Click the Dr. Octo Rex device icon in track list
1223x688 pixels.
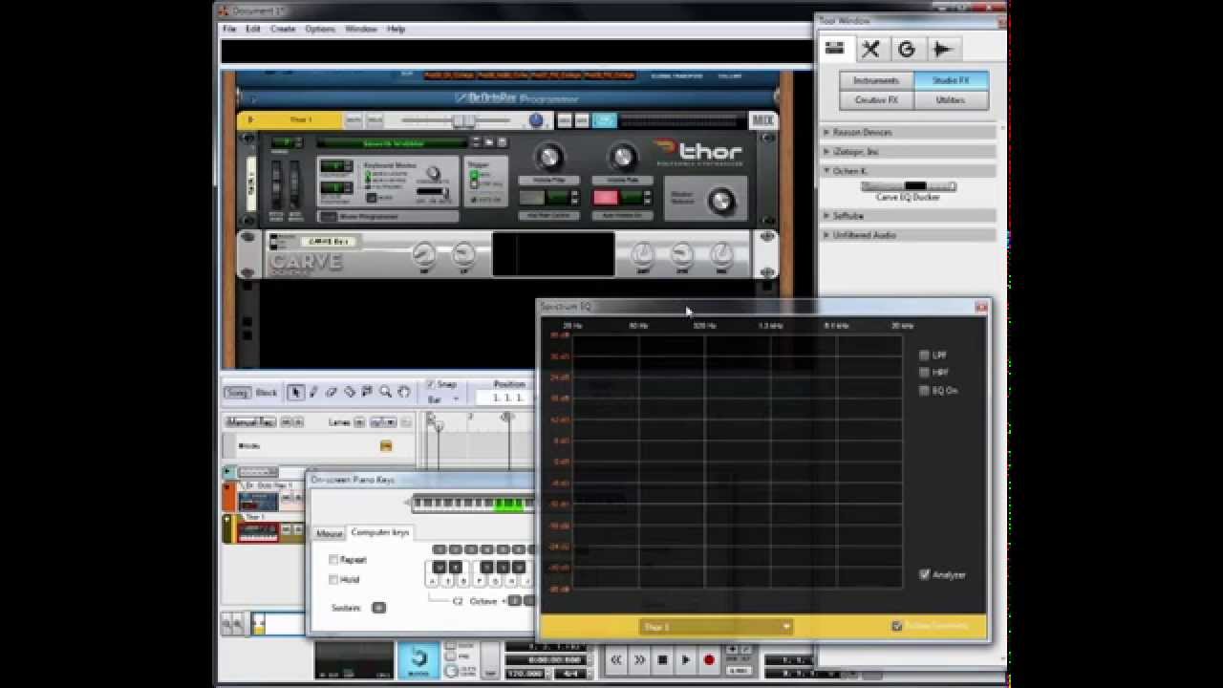click(258, 501)
